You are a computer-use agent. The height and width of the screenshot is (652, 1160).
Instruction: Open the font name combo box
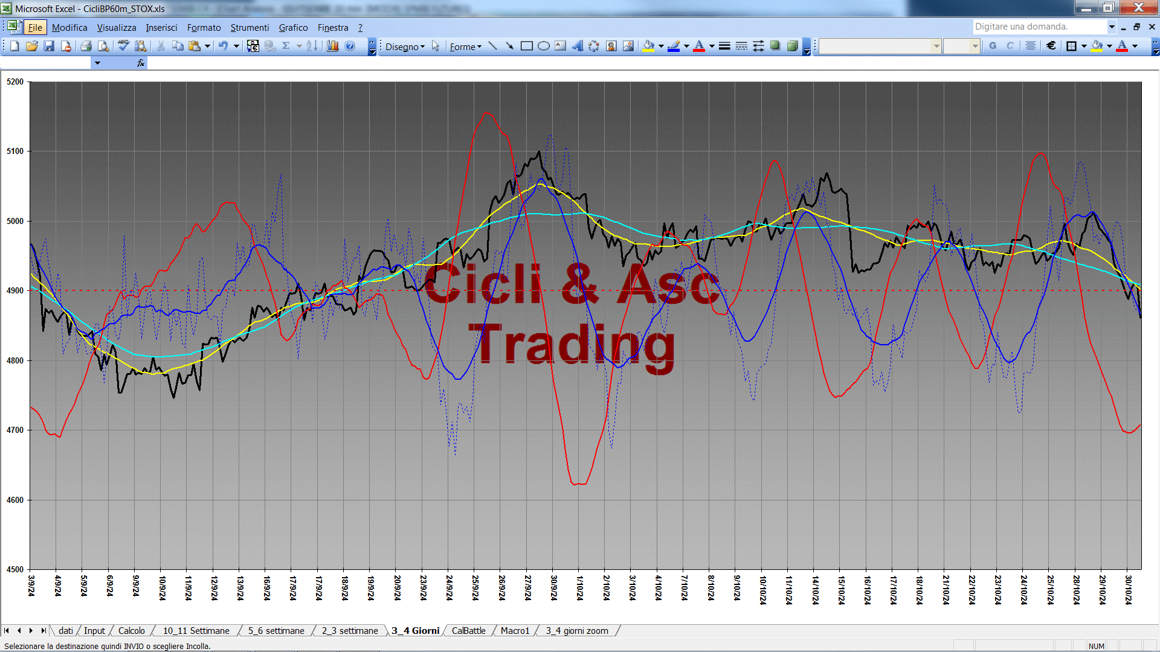pyautogui.click(x=880, y=46)
